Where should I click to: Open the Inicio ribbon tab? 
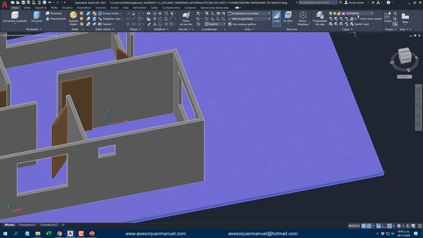(x=15, y=8)
